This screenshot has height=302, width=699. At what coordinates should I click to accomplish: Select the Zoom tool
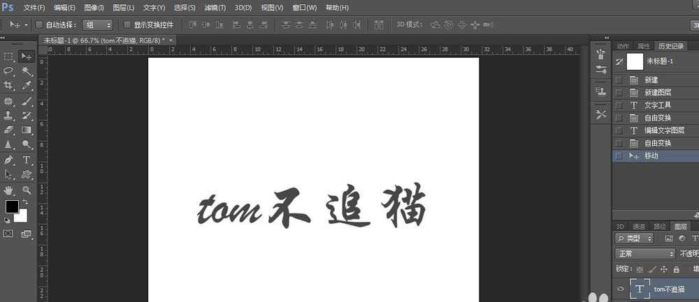coord(27,190)
